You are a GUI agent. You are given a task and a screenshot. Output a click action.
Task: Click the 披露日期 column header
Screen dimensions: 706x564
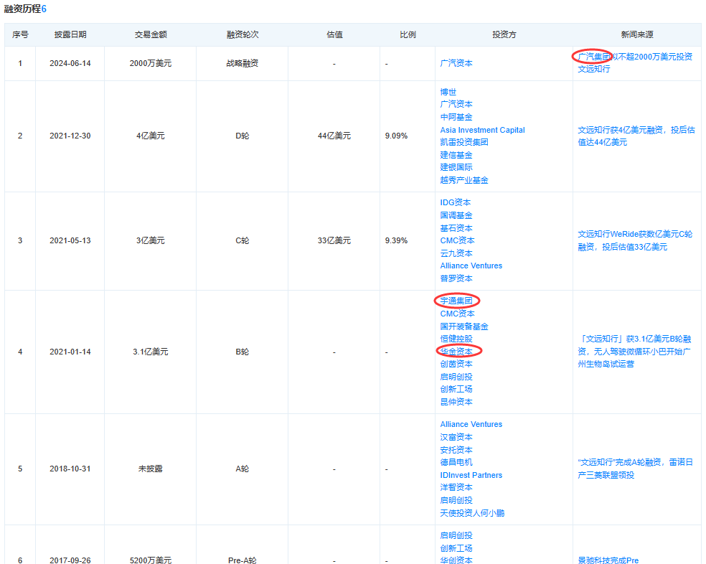pyautogui.click(x=70, y=34)
